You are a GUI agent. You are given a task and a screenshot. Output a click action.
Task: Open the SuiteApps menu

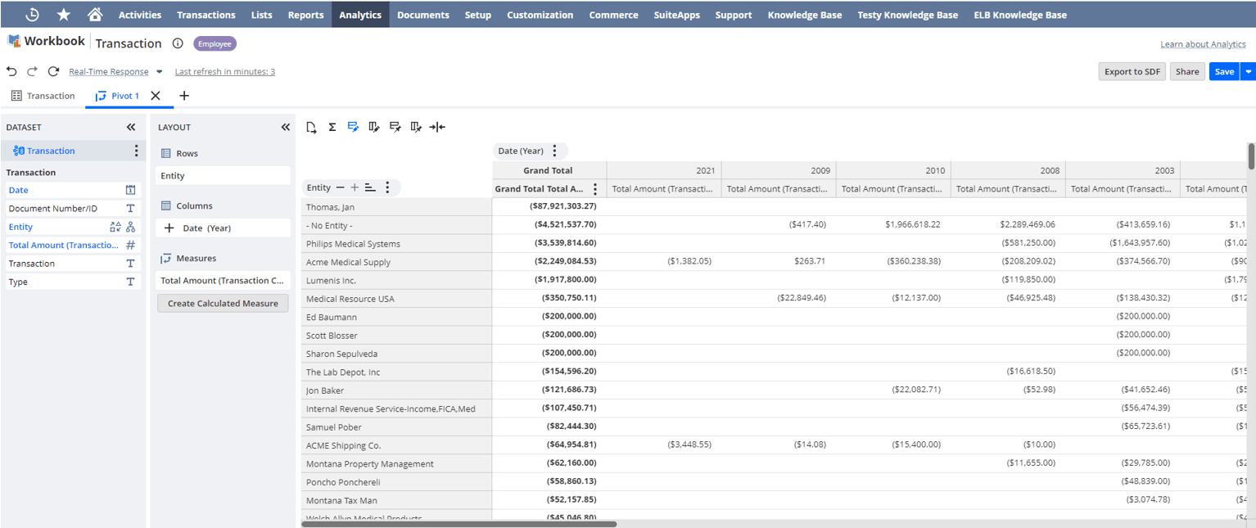[676, 15]
